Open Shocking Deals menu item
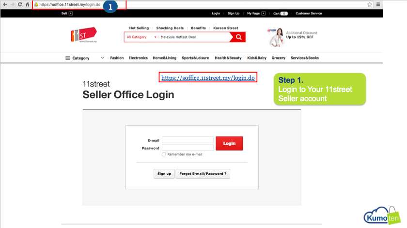Image resolution: width=407 pixels, height=228 pixels. [x=170, y=28]
